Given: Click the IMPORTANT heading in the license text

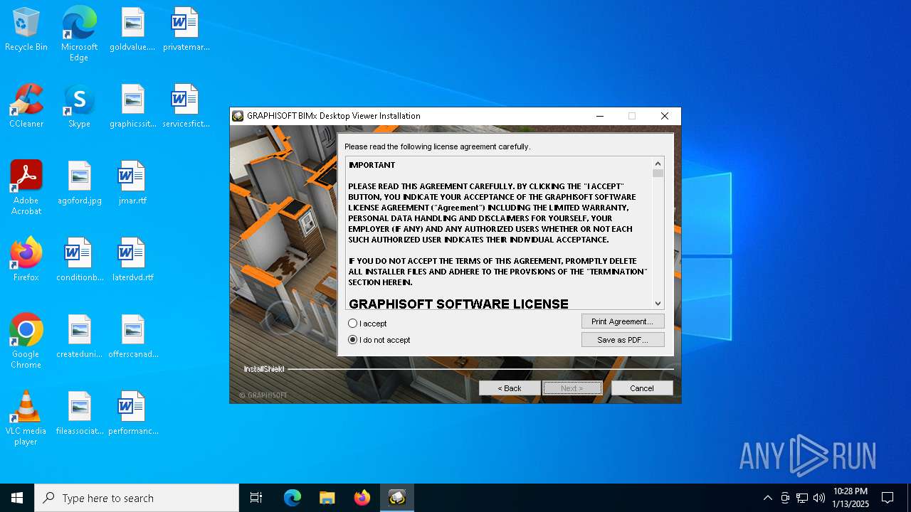Looking at the screenshot, I should (372, 165).
